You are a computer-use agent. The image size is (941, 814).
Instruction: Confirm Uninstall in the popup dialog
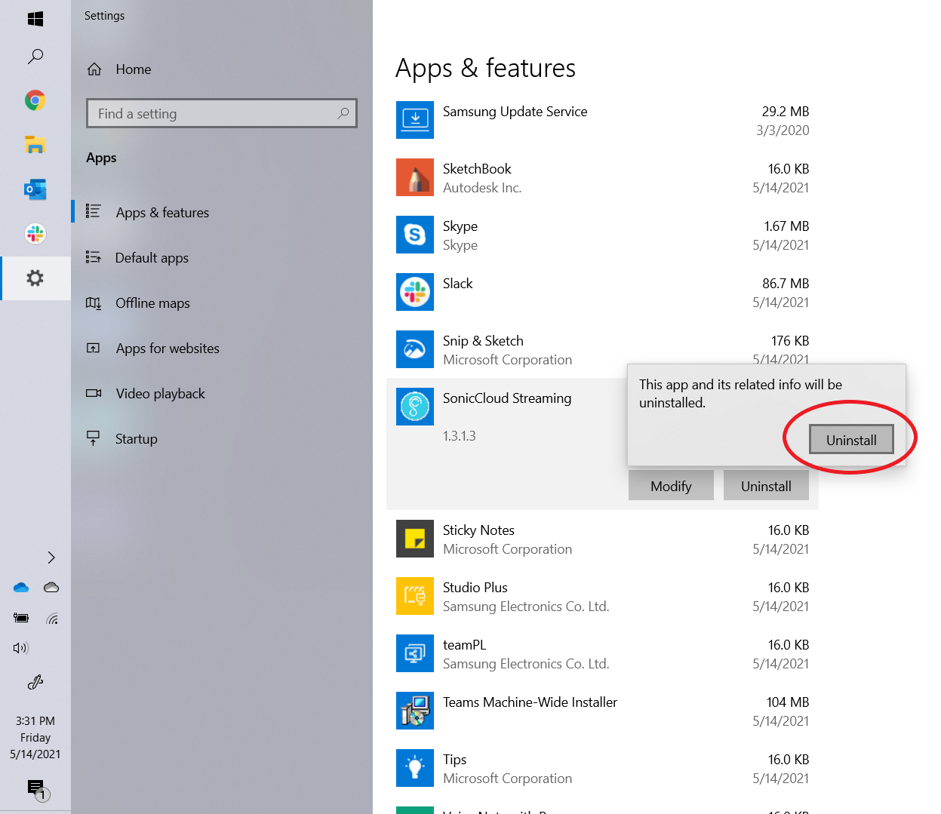click(850, 440)
